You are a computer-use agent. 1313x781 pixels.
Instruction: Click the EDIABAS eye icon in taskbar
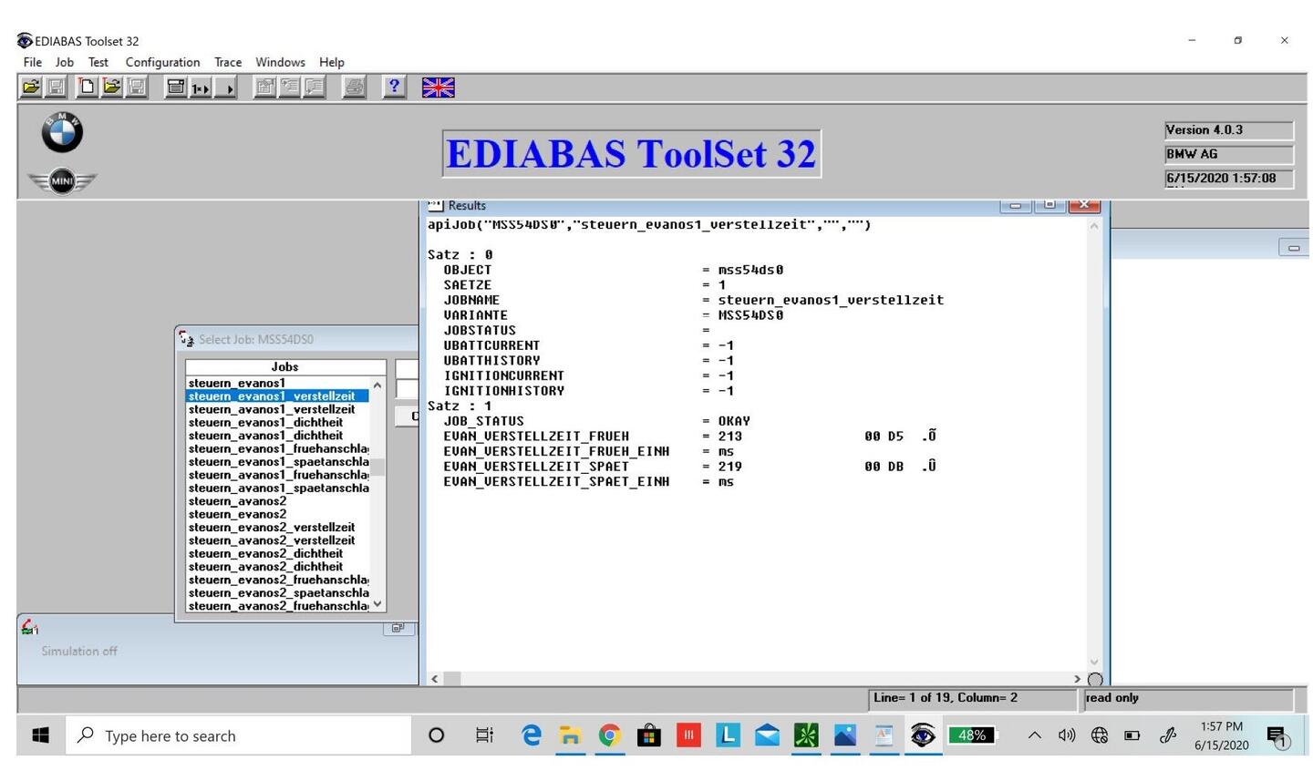click(x=922, y=735)
